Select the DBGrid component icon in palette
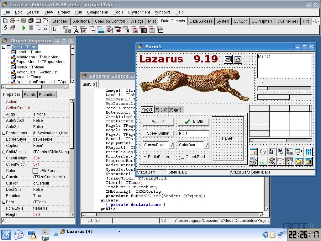 point(144,30)
